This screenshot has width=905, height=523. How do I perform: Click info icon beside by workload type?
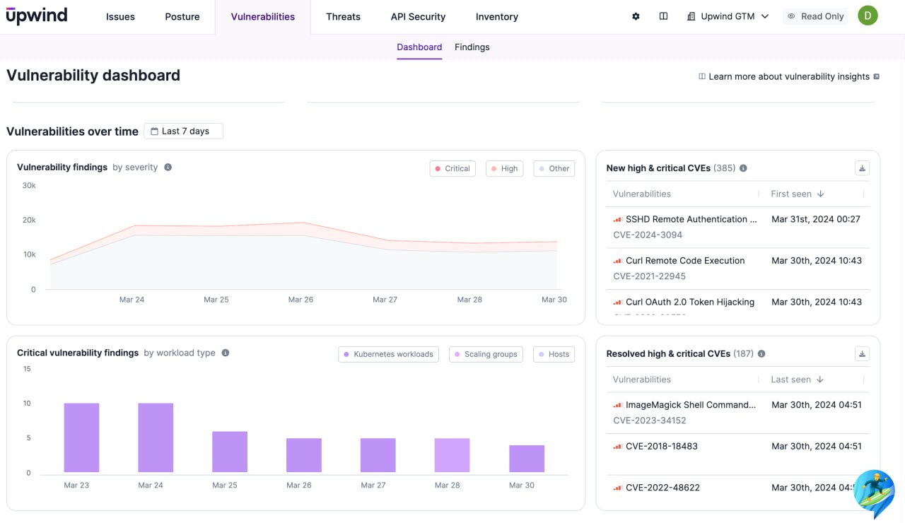pyautogui.click(x=226, y=353)
